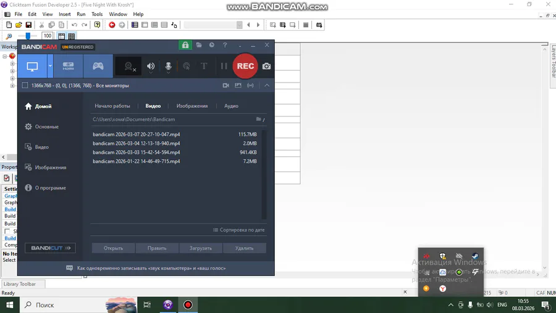Select bandicam 2026-01-22 14-46-49-715.mp4
This screenshot has height=313, width=556.
[x=175, y=161]
